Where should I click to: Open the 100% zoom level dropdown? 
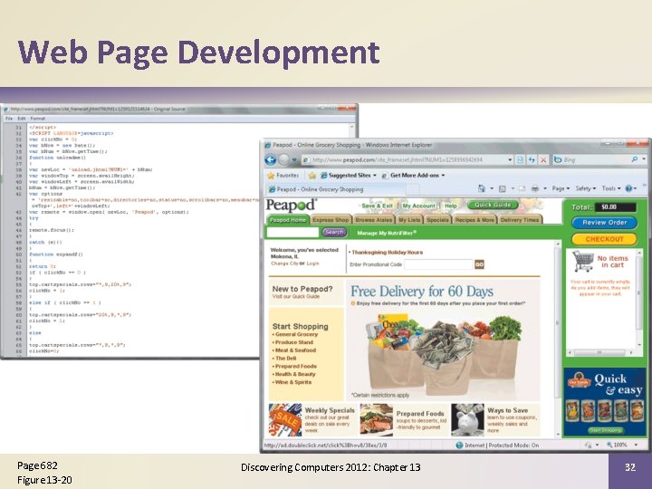(636, 445)
